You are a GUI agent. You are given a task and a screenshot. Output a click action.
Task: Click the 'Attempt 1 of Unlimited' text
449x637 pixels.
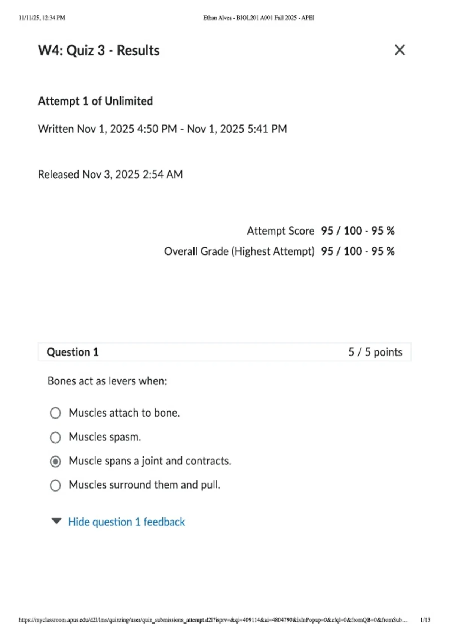(x=95, y=101)
